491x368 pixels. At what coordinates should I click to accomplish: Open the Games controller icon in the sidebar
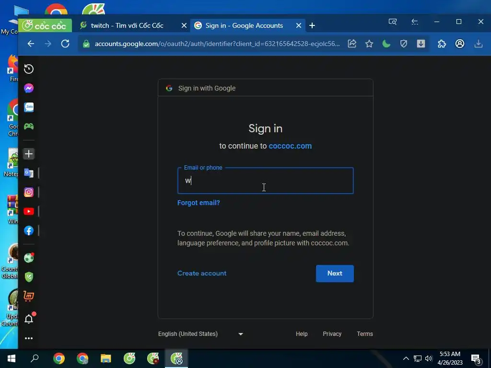pos(29,126)
